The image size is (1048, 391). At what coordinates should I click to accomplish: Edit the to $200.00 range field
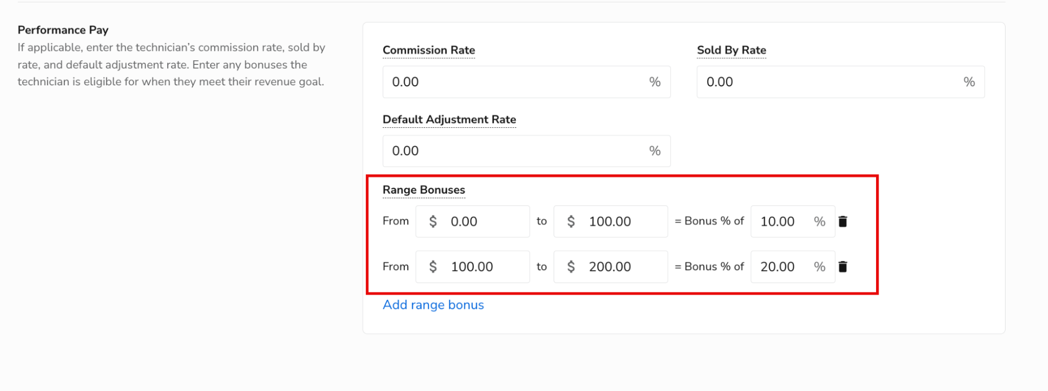611,266
